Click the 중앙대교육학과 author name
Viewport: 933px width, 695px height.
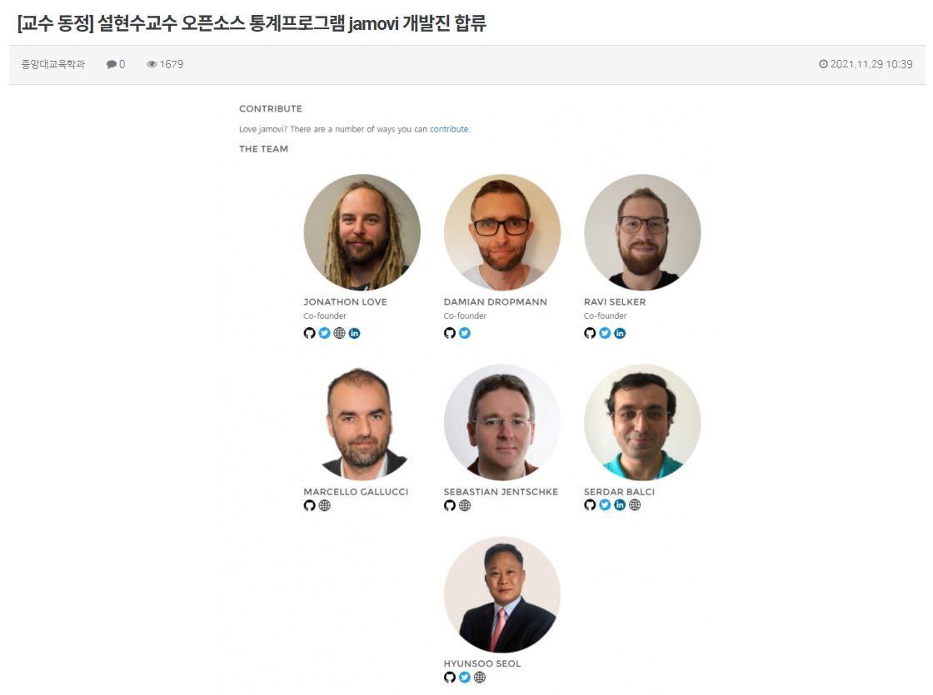coord(53,64)
